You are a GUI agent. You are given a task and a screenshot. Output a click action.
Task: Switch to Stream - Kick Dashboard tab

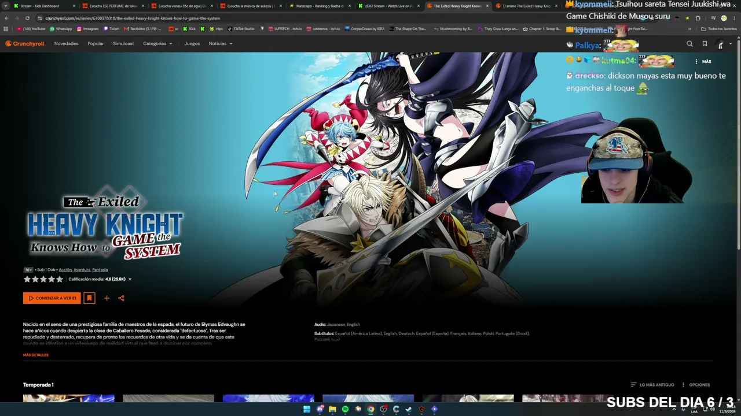[x=45, y=6]
